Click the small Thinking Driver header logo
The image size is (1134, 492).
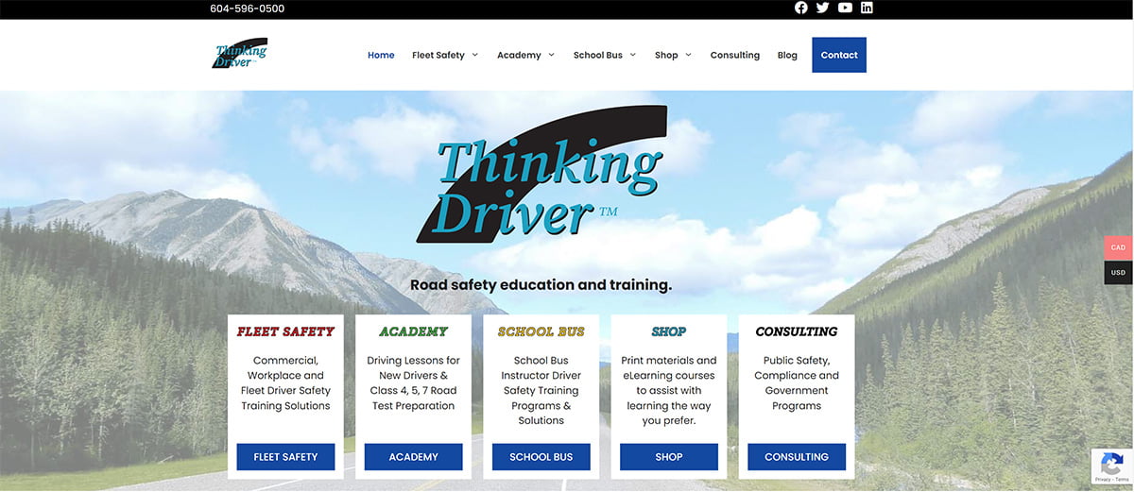pos(240,54)
